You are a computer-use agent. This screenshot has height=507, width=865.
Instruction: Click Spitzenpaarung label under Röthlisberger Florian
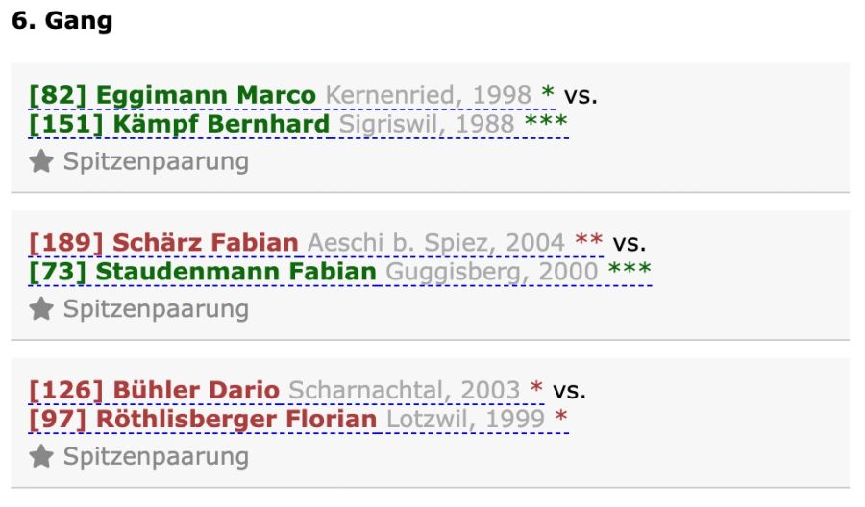[x=156, y=456]
